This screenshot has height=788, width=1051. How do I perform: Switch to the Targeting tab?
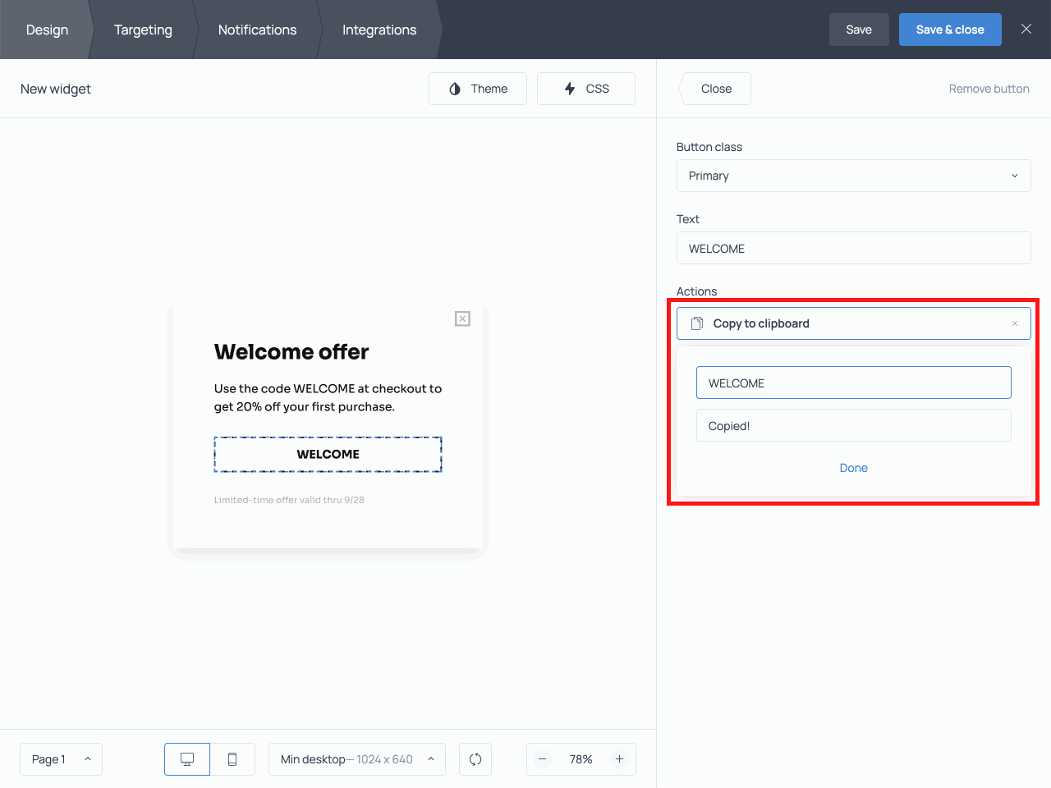point(143,30)
